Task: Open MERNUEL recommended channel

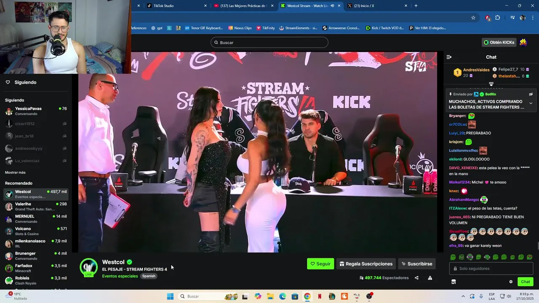Action: 36,219
